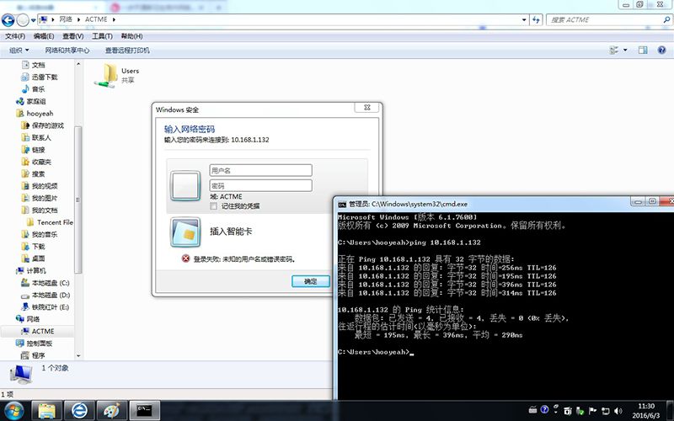
Task: Launch Internet Explorer from the taskbar
Action: [x=80, y=410]
